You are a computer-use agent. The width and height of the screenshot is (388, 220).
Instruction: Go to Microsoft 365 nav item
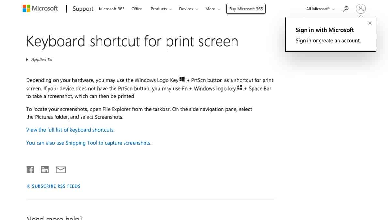112,9
